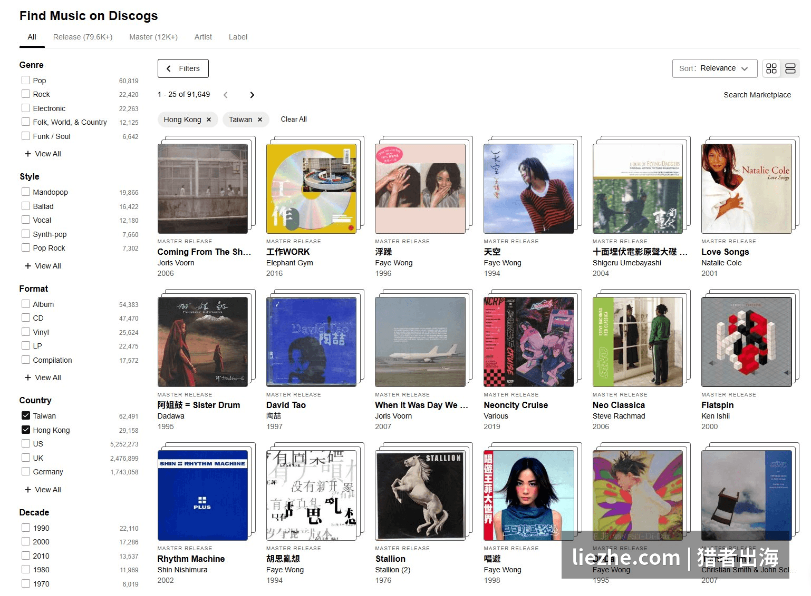Go to next results page arrow
The width and height of the screenshot is (811, 596).
click(252, 95)
